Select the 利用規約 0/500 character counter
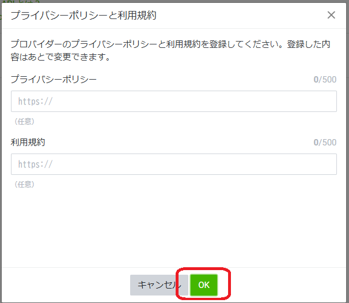 [325, 143]
